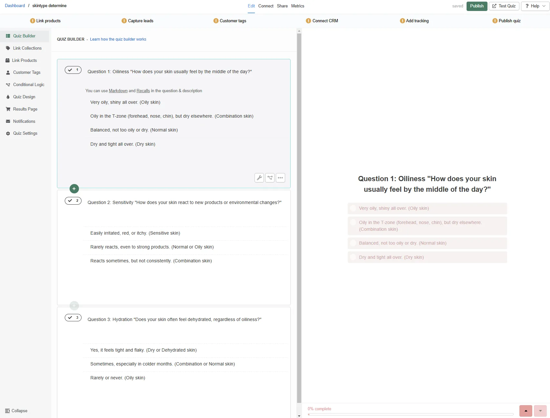
Task: Add a question after Question 2
Action: coord(74,306)
